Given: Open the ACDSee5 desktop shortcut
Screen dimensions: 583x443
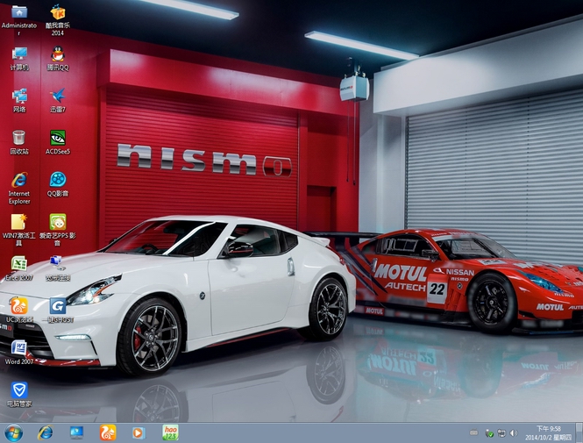Looking at the screenshot, I should [x=58, y=142].
